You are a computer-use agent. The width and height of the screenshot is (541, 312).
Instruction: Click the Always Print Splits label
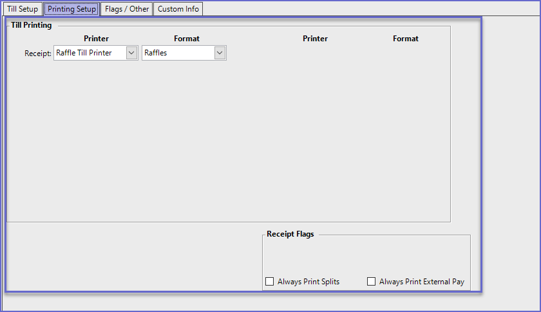click(308, 282)
